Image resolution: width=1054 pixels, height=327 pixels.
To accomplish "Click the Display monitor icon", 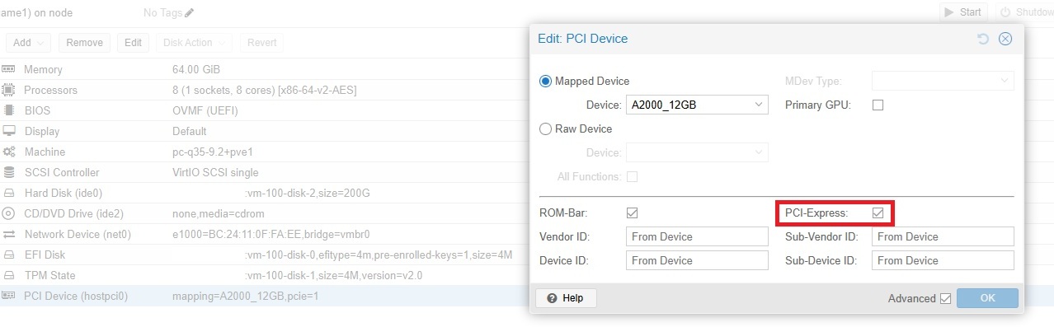I will tap(9, 131).
